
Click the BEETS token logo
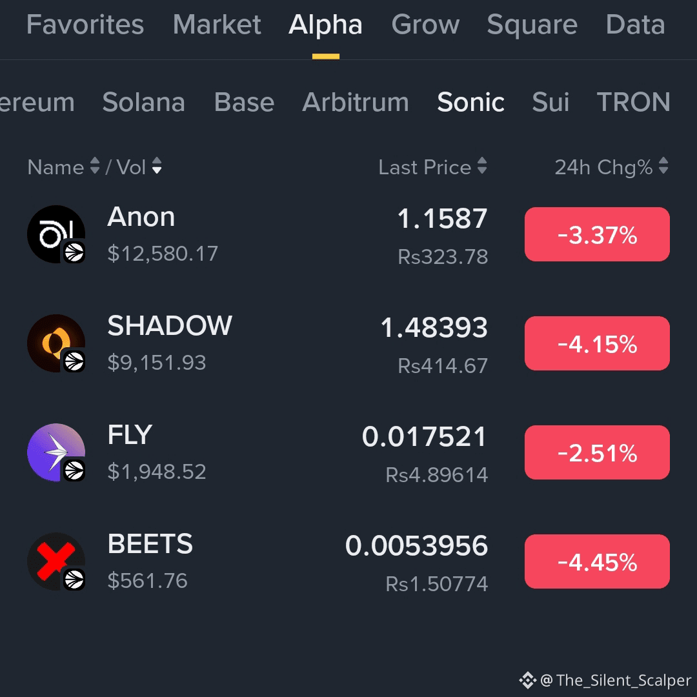(x=56, y=561)
